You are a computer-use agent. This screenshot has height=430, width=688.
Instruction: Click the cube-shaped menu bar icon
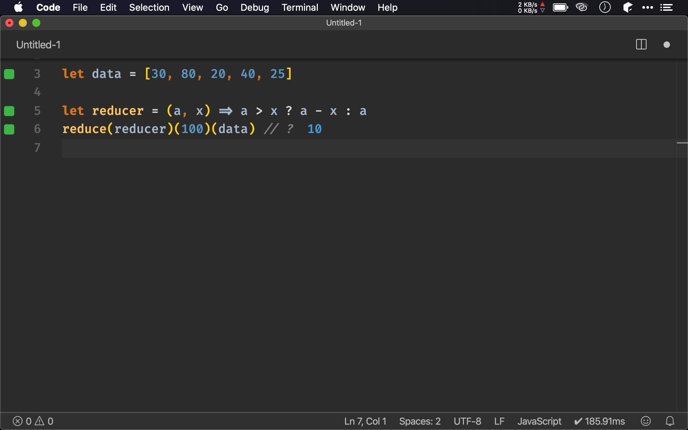point(628,7)
